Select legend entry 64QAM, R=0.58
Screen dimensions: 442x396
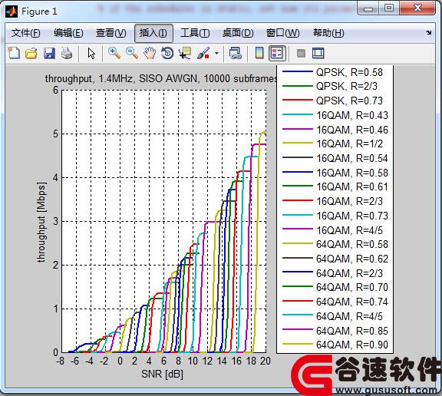[x=335, y=244]
